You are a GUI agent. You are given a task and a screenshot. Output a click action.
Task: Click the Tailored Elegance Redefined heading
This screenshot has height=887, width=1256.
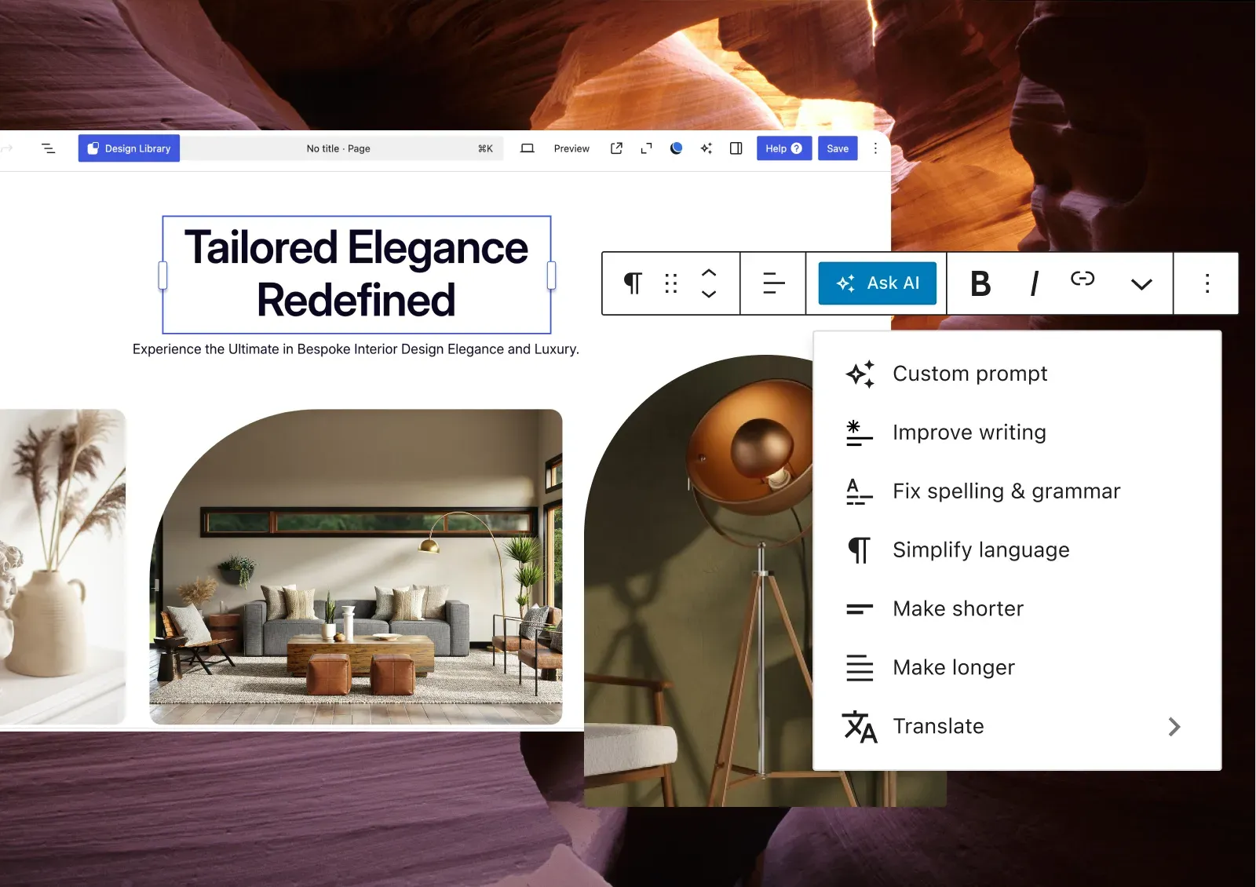356,274
